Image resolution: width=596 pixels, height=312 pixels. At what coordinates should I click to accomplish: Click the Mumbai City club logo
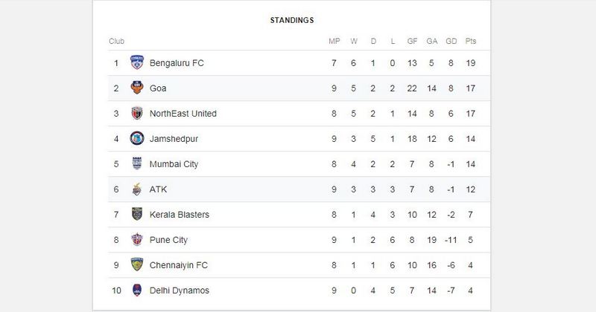(x=137, y=163)
